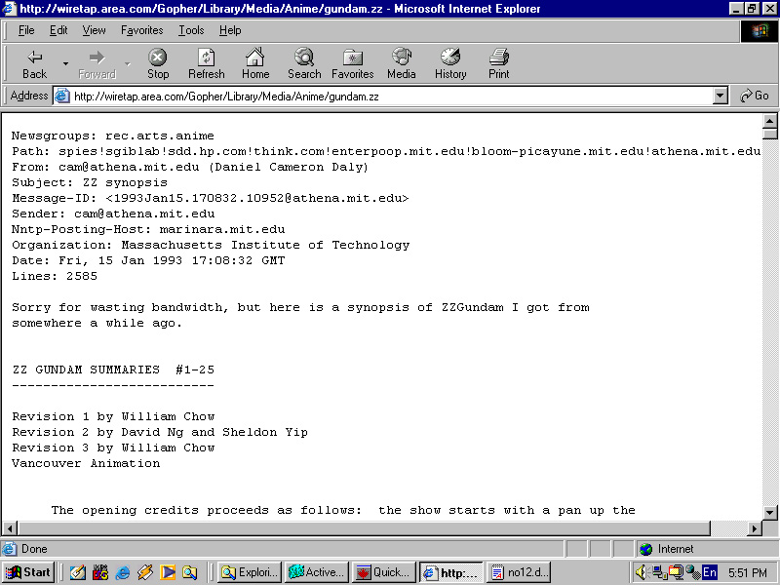Click the horizontal scrollbar left arrow
780x585 pixels.
click(10, 528)
